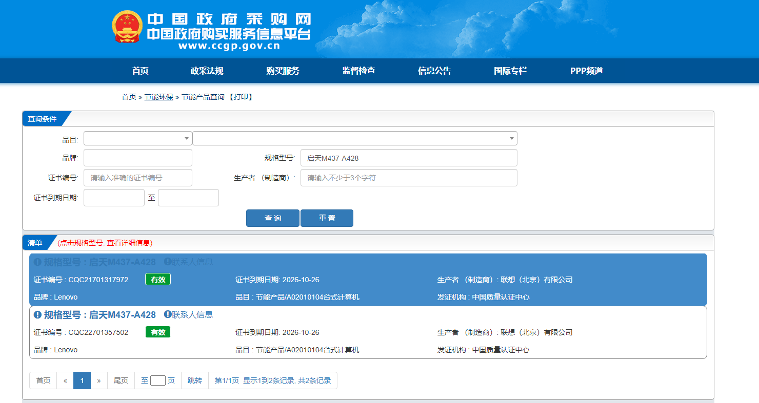Expand the wide 品目 sub-category dropdown
Viewport: 759px width, 403px height.
pos(355,138)
